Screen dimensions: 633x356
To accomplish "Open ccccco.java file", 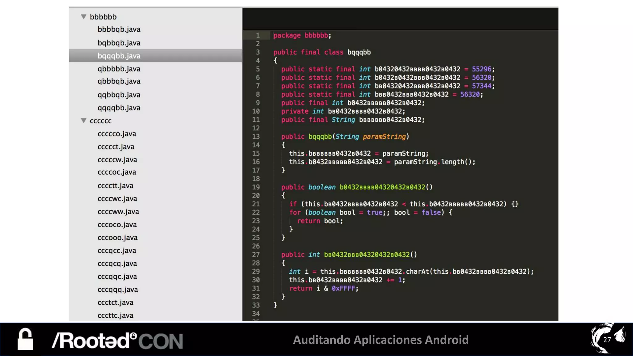I will 117,134.
